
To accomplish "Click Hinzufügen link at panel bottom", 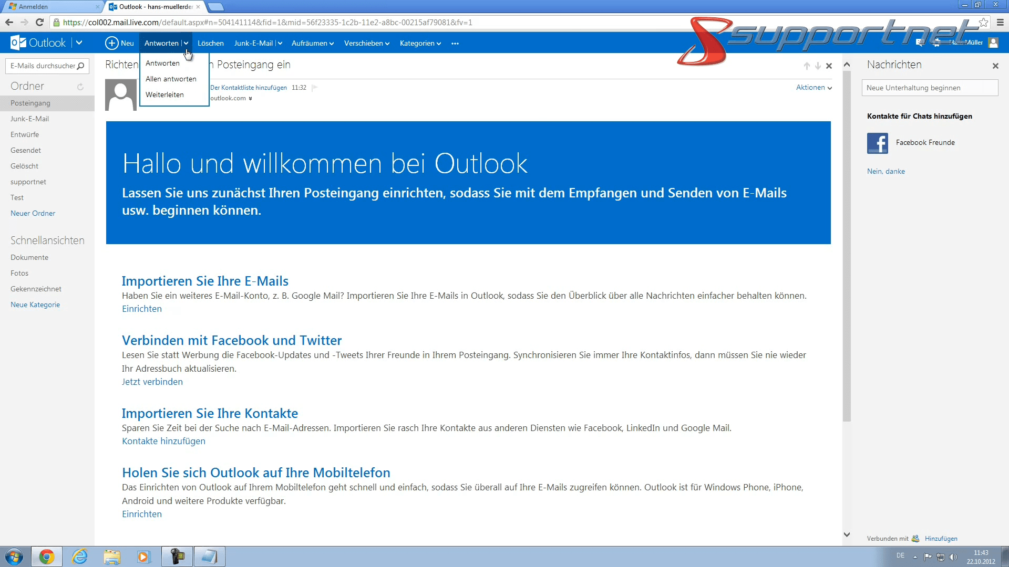I will tap(941, 539).
